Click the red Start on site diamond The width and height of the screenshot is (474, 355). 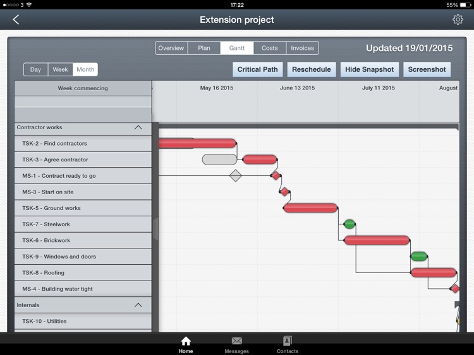pos(285,192)
